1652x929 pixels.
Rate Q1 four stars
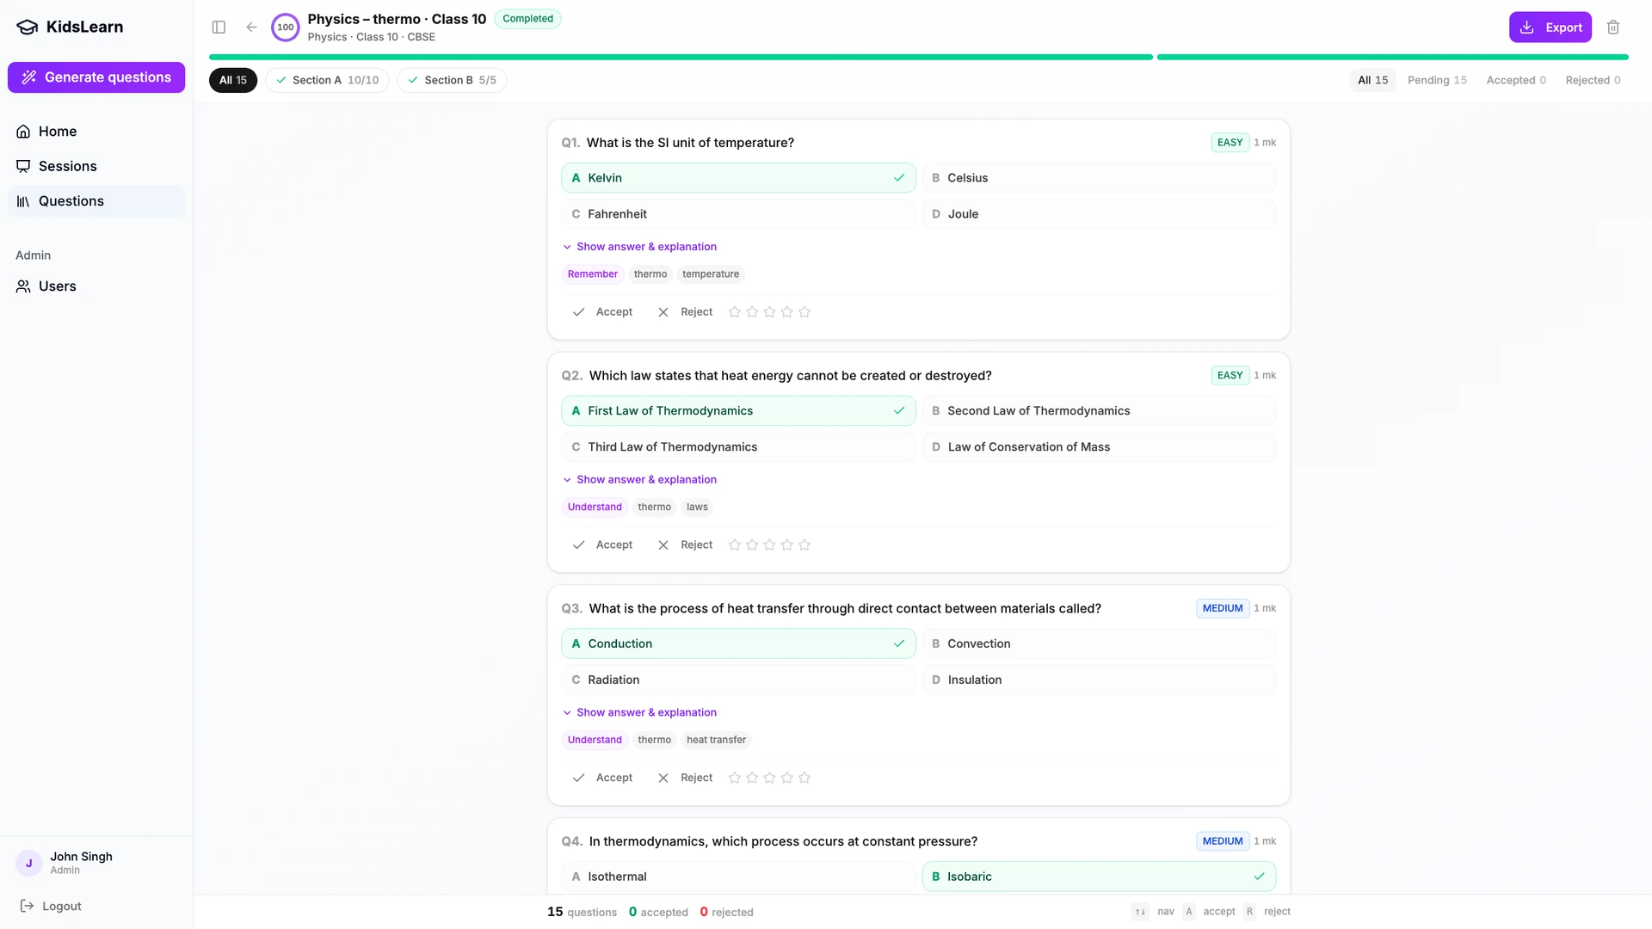pos(787,312)
